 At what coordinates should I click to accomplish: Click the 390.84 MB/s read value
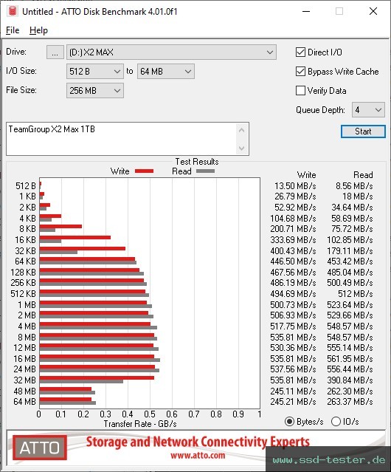click(350, 380)
